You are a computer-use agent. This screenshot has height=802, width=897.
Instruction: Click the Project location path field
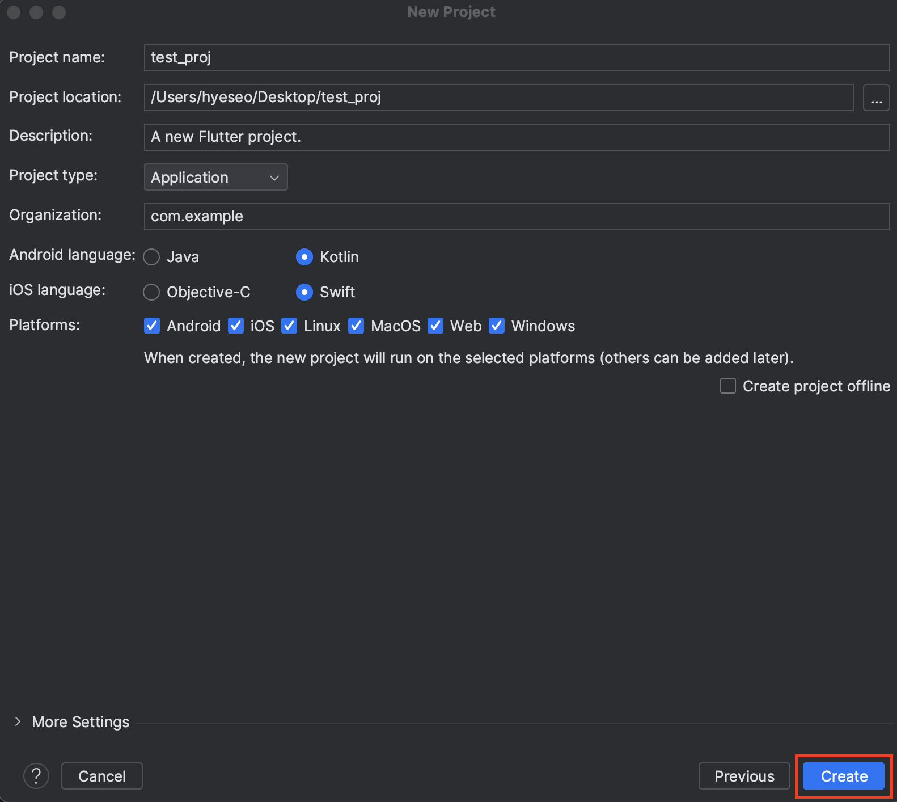pos(498,98)
